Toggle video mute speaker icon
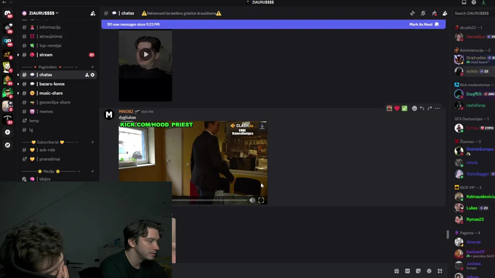Viewport: 495px width, 278px height. [x=252, y=200]
